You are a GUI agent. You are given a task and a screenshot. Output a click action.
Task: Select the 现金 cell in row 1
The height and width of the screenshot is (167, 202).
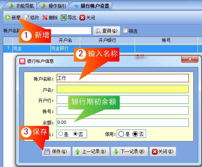(x=31, y=49)
